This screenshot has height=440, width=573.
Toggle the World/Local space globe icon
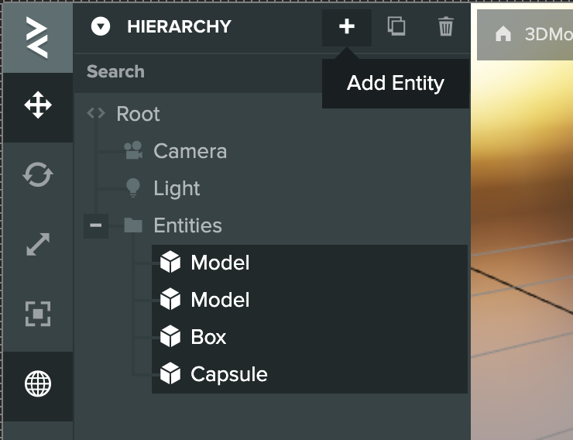click(x=38, y=384)
